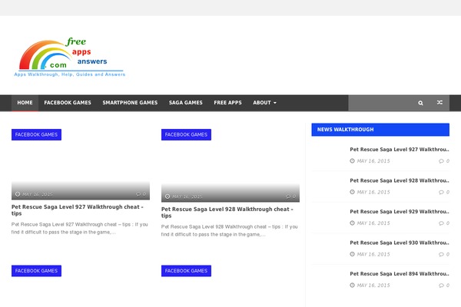The image size is (461, 307).
Task: Open the Free Apps menu item
Action: coord(227,103)
